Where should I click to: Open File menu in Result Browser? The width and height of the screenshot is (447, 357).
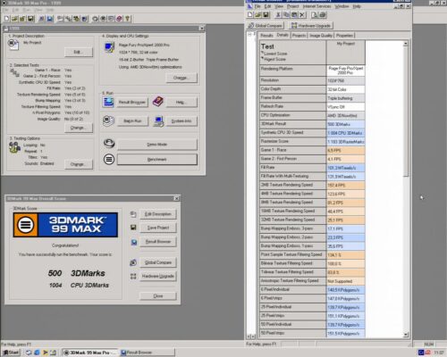pyautogui.click(x=257, y=6)
